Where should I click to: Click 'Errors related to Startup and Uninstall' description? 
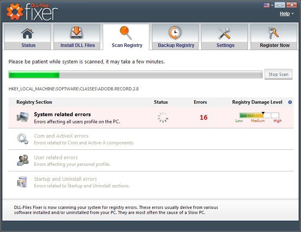pyautogui.click(x=82, y=186)
